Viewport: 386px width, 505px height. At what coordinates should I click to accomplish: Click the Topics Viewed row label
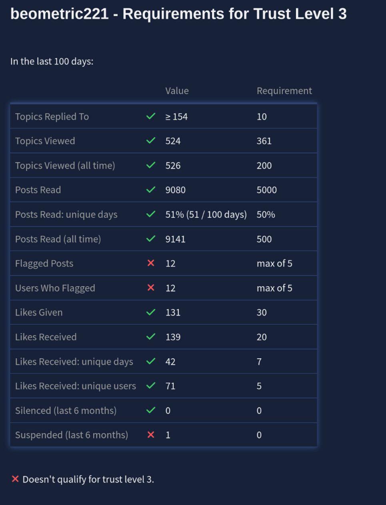(45, 141)
